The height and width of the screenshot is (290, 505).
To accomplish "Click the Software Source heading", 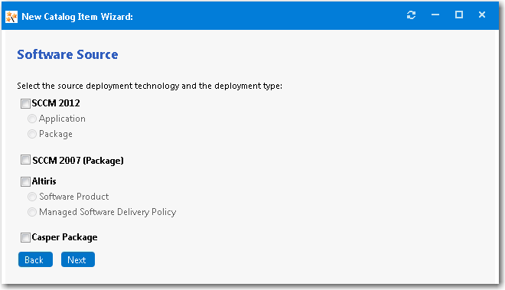I will click(67, 54).
